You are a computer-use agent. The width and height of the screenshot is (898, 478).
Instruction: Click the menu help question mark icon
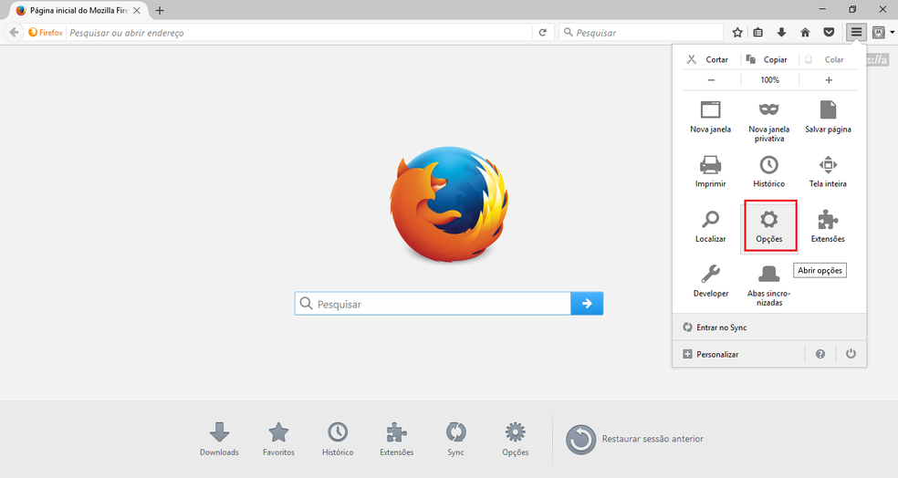coord(820,354)
